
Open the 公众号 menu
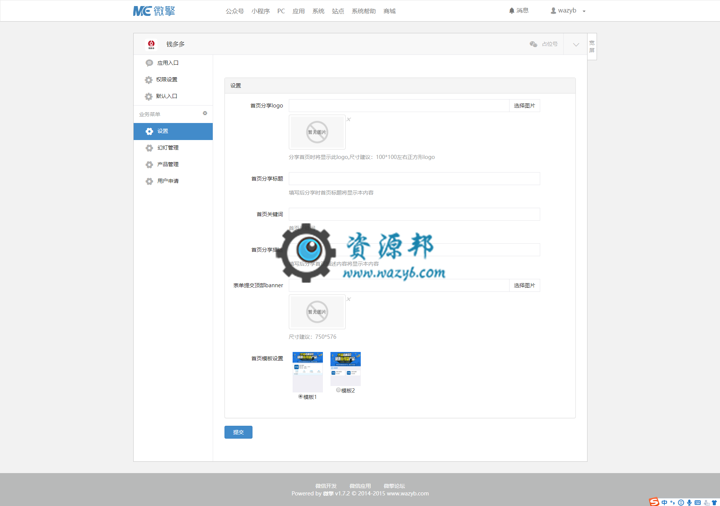[235, 11]
